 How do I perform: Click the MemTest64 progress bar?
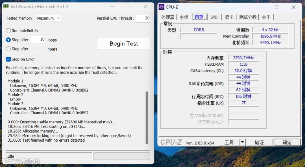click(x=122, y=156)
